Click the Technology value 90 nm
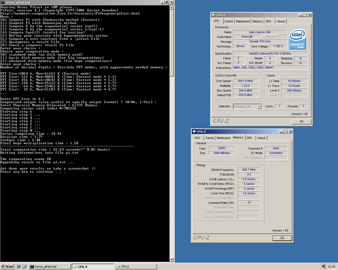This screenshot has height=270, width=338. coord(240,46)
